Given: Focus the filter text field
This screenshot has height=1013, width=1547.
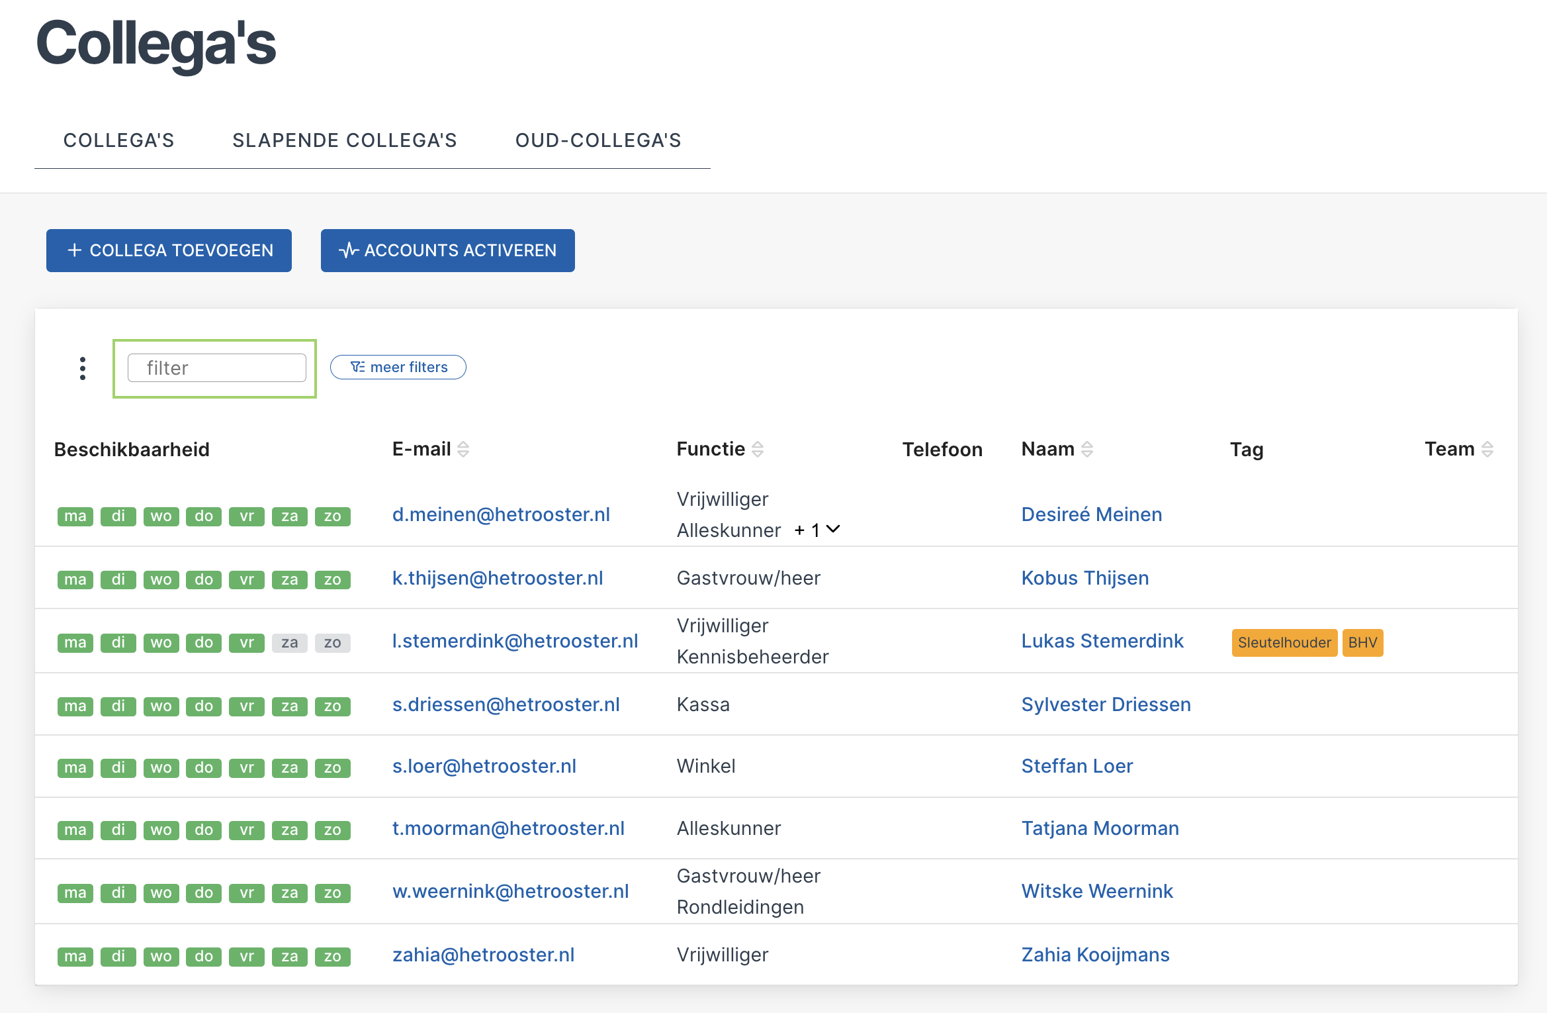Looking at the screenshot, I should (x=217, y=368).
